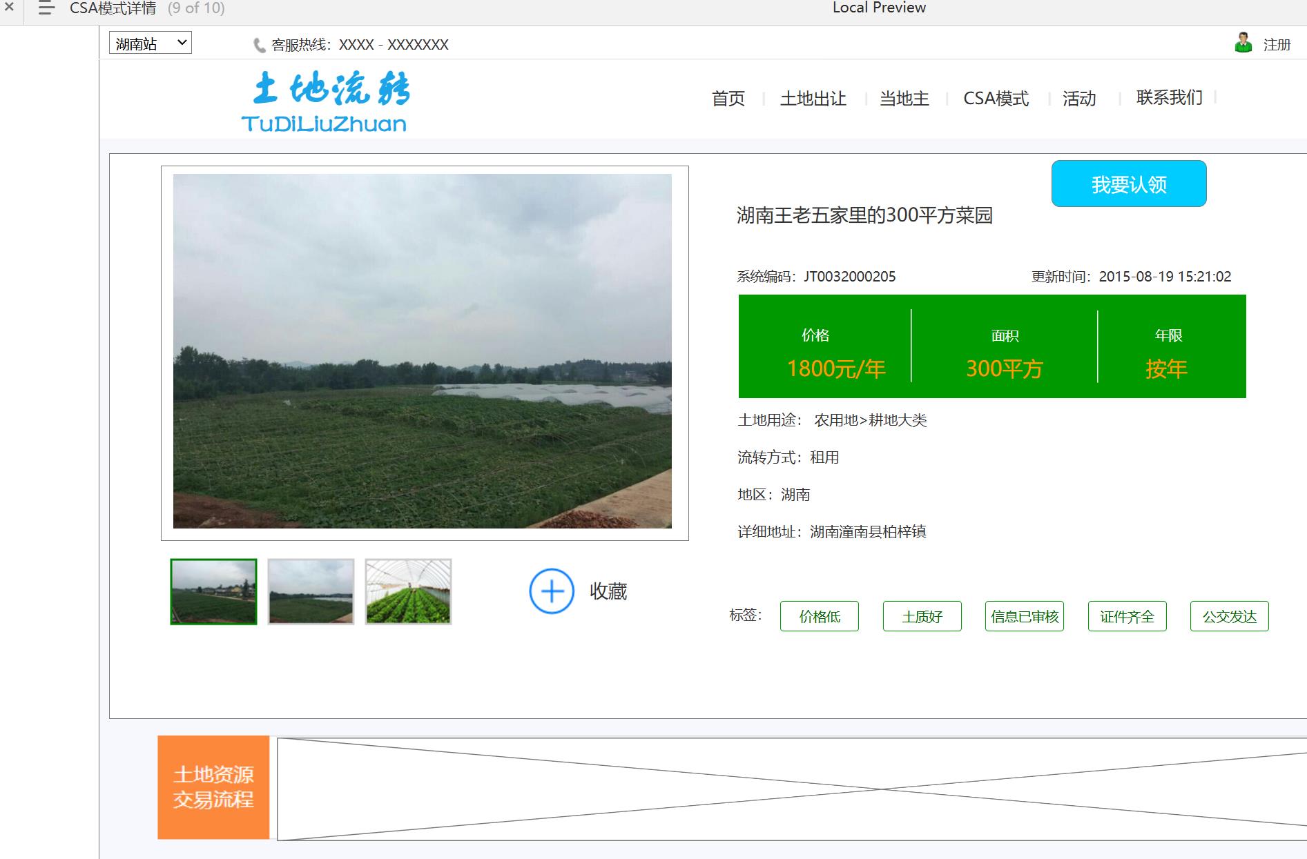This screenshot has height=859, width=1307.
Task: Click the green user avatar icon
Action: [x=1243, y=43]
